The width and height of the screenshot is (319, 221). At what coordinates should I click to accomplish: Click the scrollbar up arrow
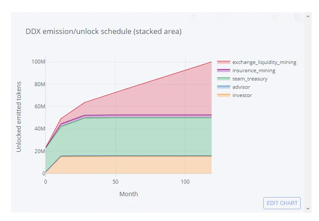(308, 16)
